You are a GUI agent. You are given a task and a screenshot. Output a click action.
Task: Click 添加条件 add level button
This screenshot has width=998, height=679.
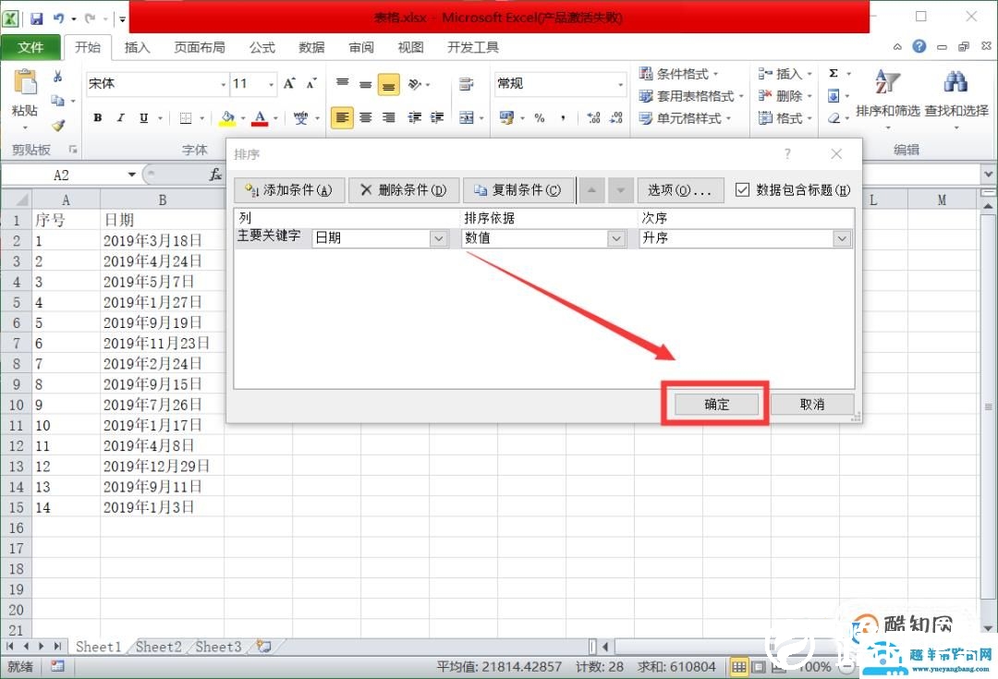tap(289, 189)
